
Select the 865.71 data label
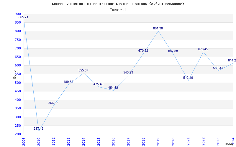pos(23,17)
